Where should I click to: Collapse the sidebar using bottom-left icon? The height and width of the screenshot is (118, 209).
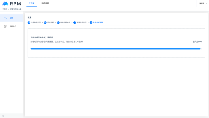pyautogui.click(x=3, y=115)
